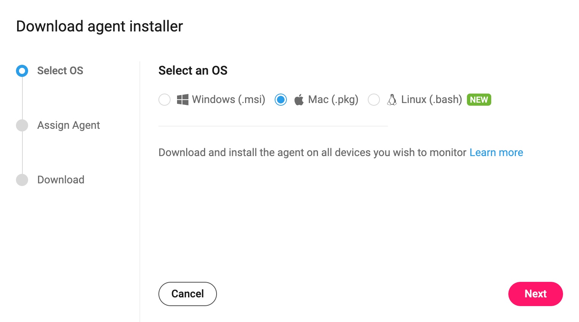The image size is (579, 322).
Task: Select the Mac (.pkg) radio button
Action: (281, 100)
